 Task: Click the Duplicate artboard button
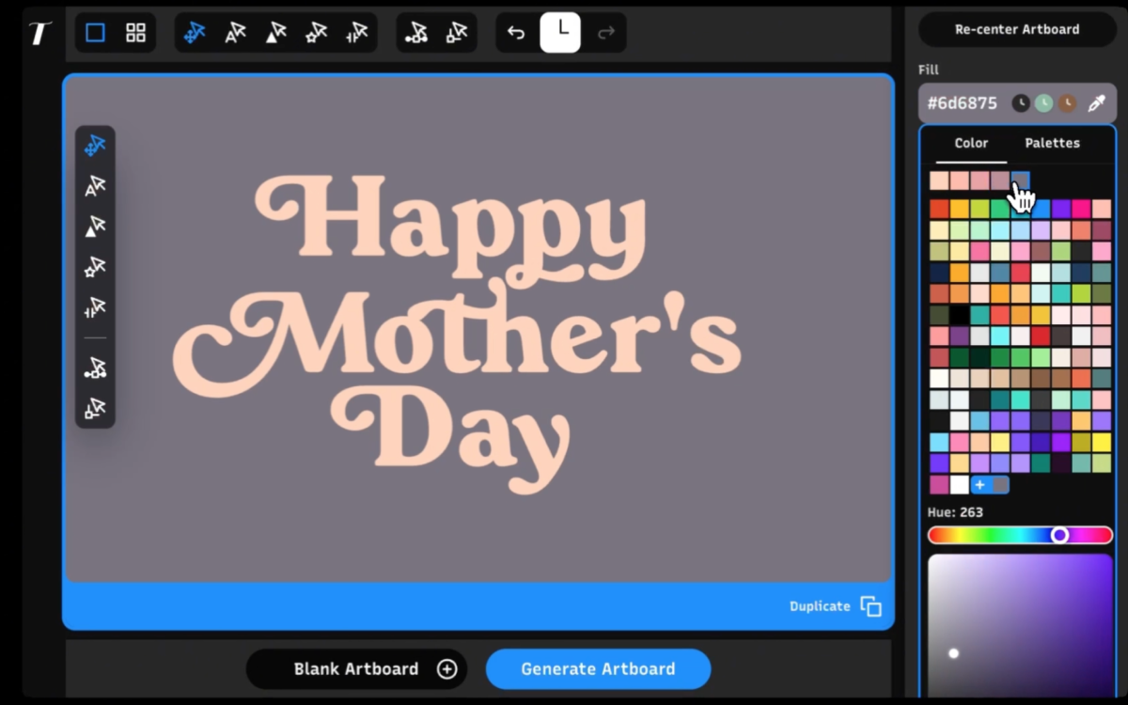835,606
